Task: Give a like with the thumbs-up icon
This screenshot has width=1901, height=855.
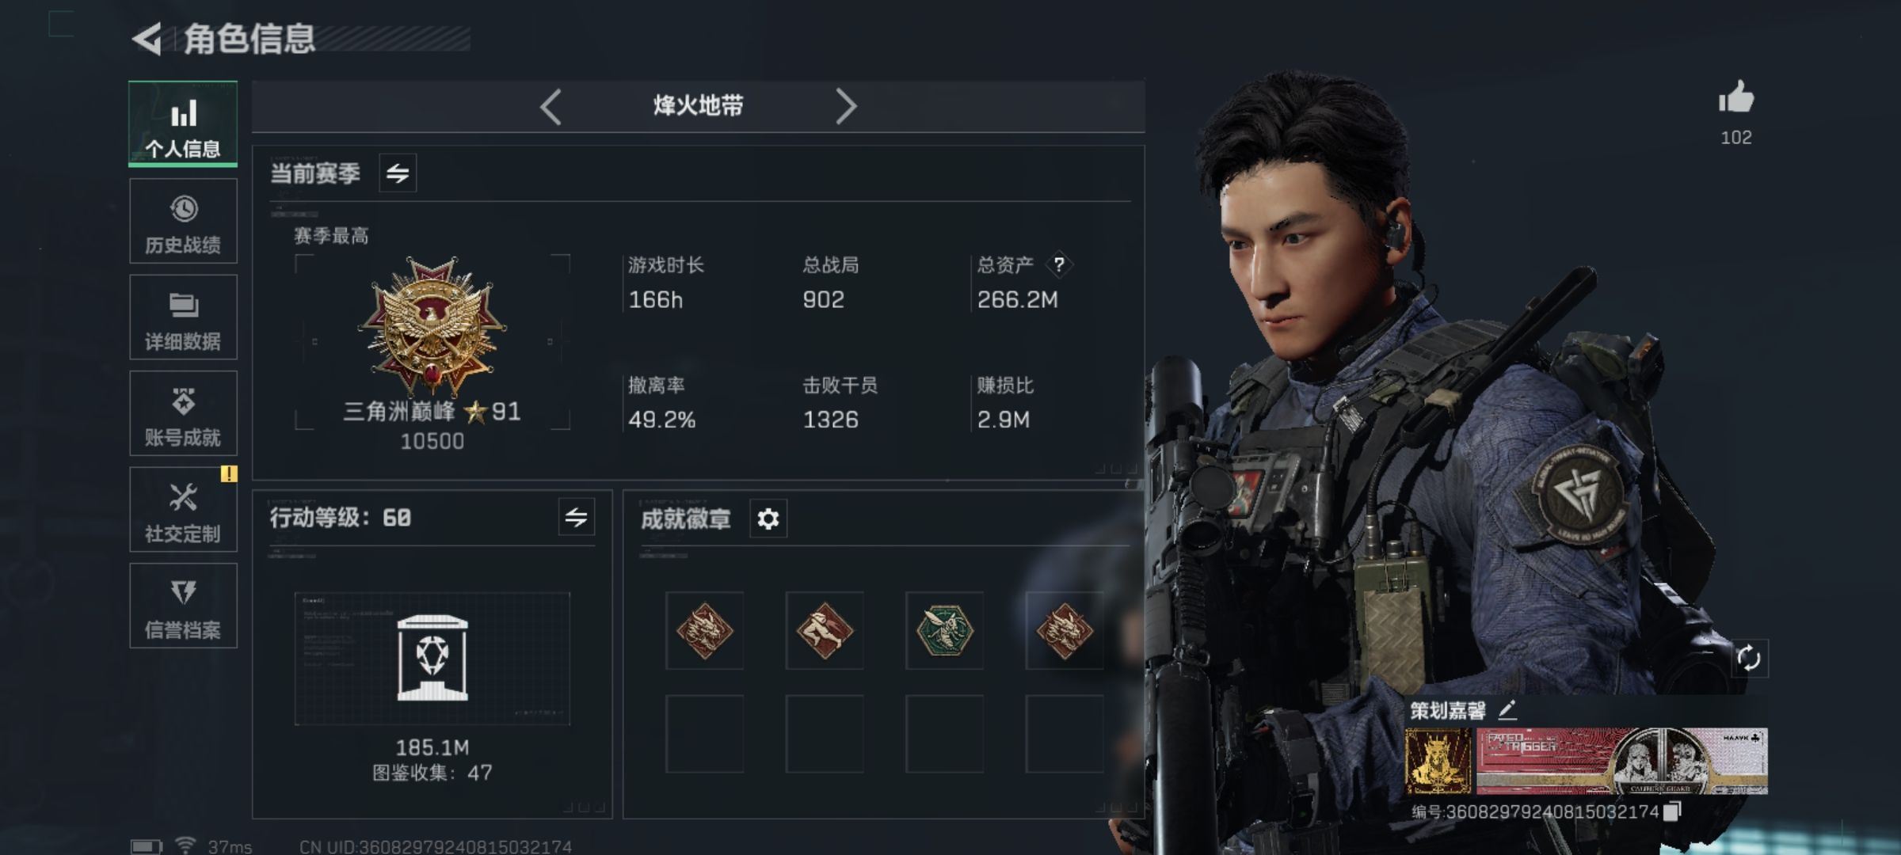Action: 1736,98
